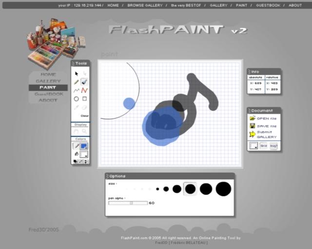
Task: Click the SAVE file floppy icon
Action: 253,126
